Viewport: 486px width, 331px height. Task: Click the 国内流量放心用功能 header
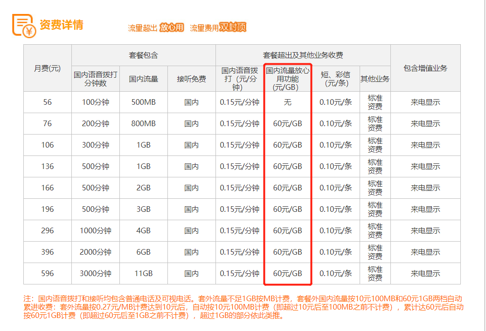click(288, 79)
